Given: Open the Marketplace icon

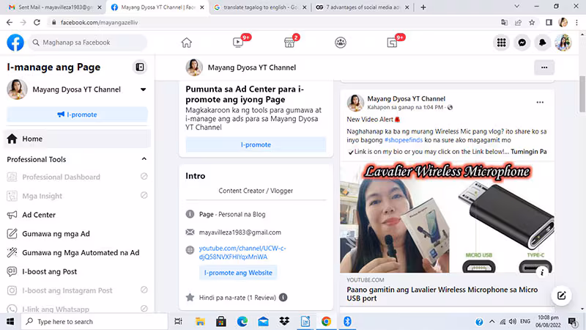Looking at the screenshot, I should [x=289, y=43].
